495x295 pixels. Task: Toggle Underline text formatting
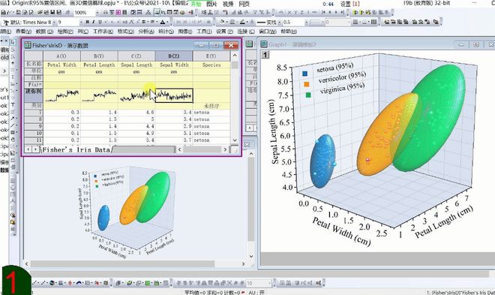click(100, 22)
